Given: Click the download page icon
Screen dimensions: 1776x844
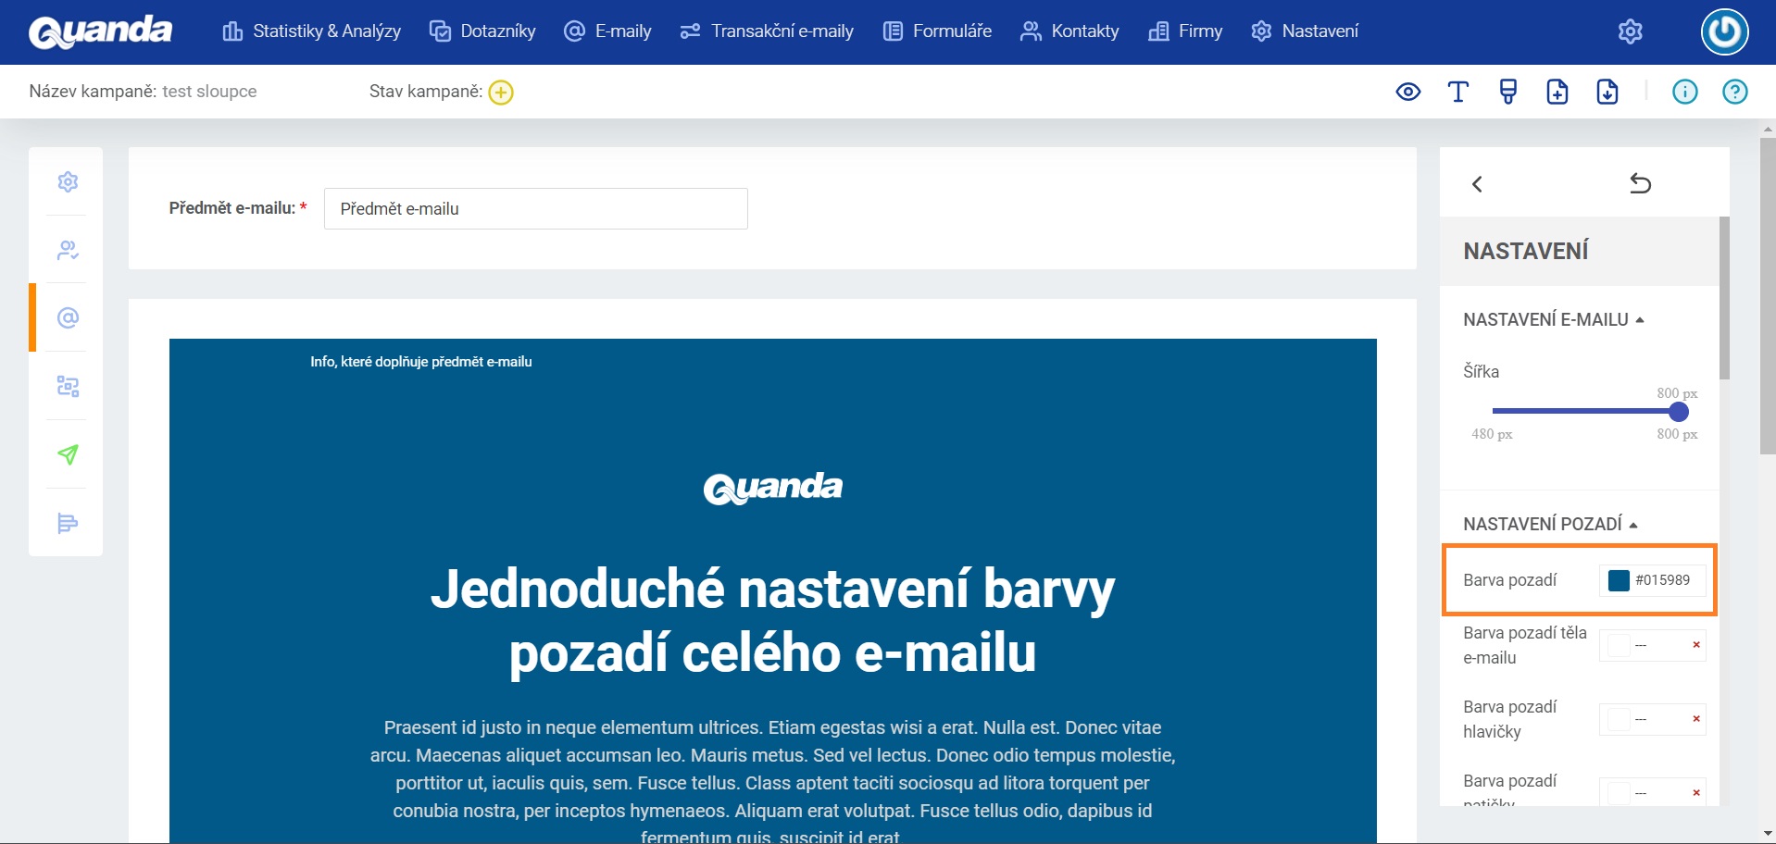Looking at the screenshot, I should pyautogui.click(x=1607, y=92).
